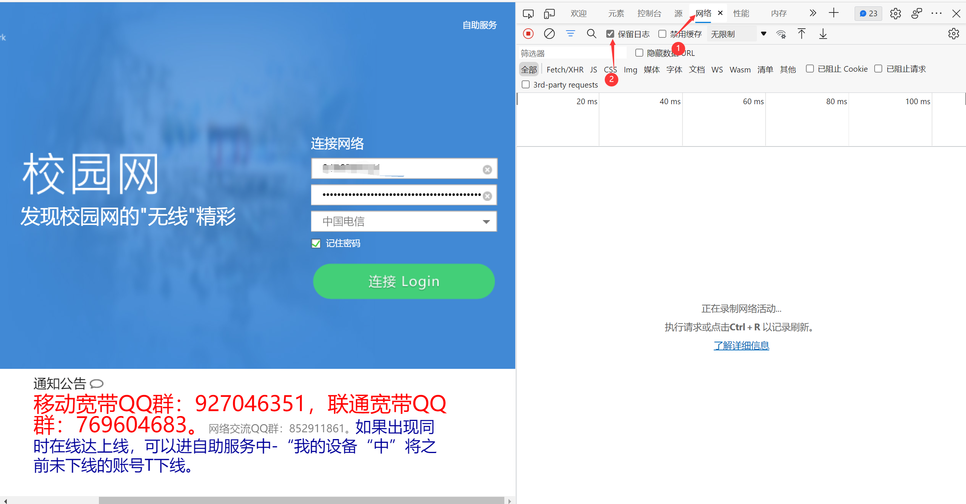Screen dimensions: 966x504
Task: Export network log as HAR file
Action: pos(823,34)
